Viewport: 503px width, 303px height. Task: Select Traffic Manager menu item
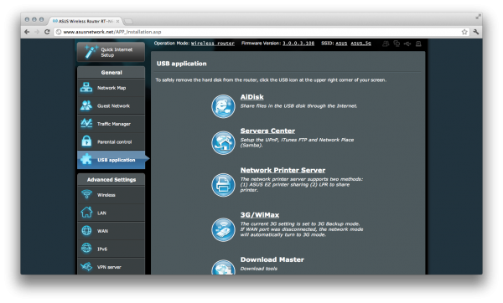111,124
